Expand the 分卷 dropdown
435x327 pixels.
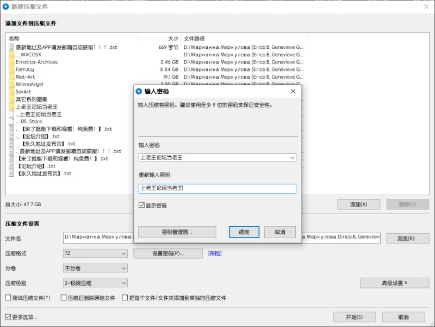95,268
